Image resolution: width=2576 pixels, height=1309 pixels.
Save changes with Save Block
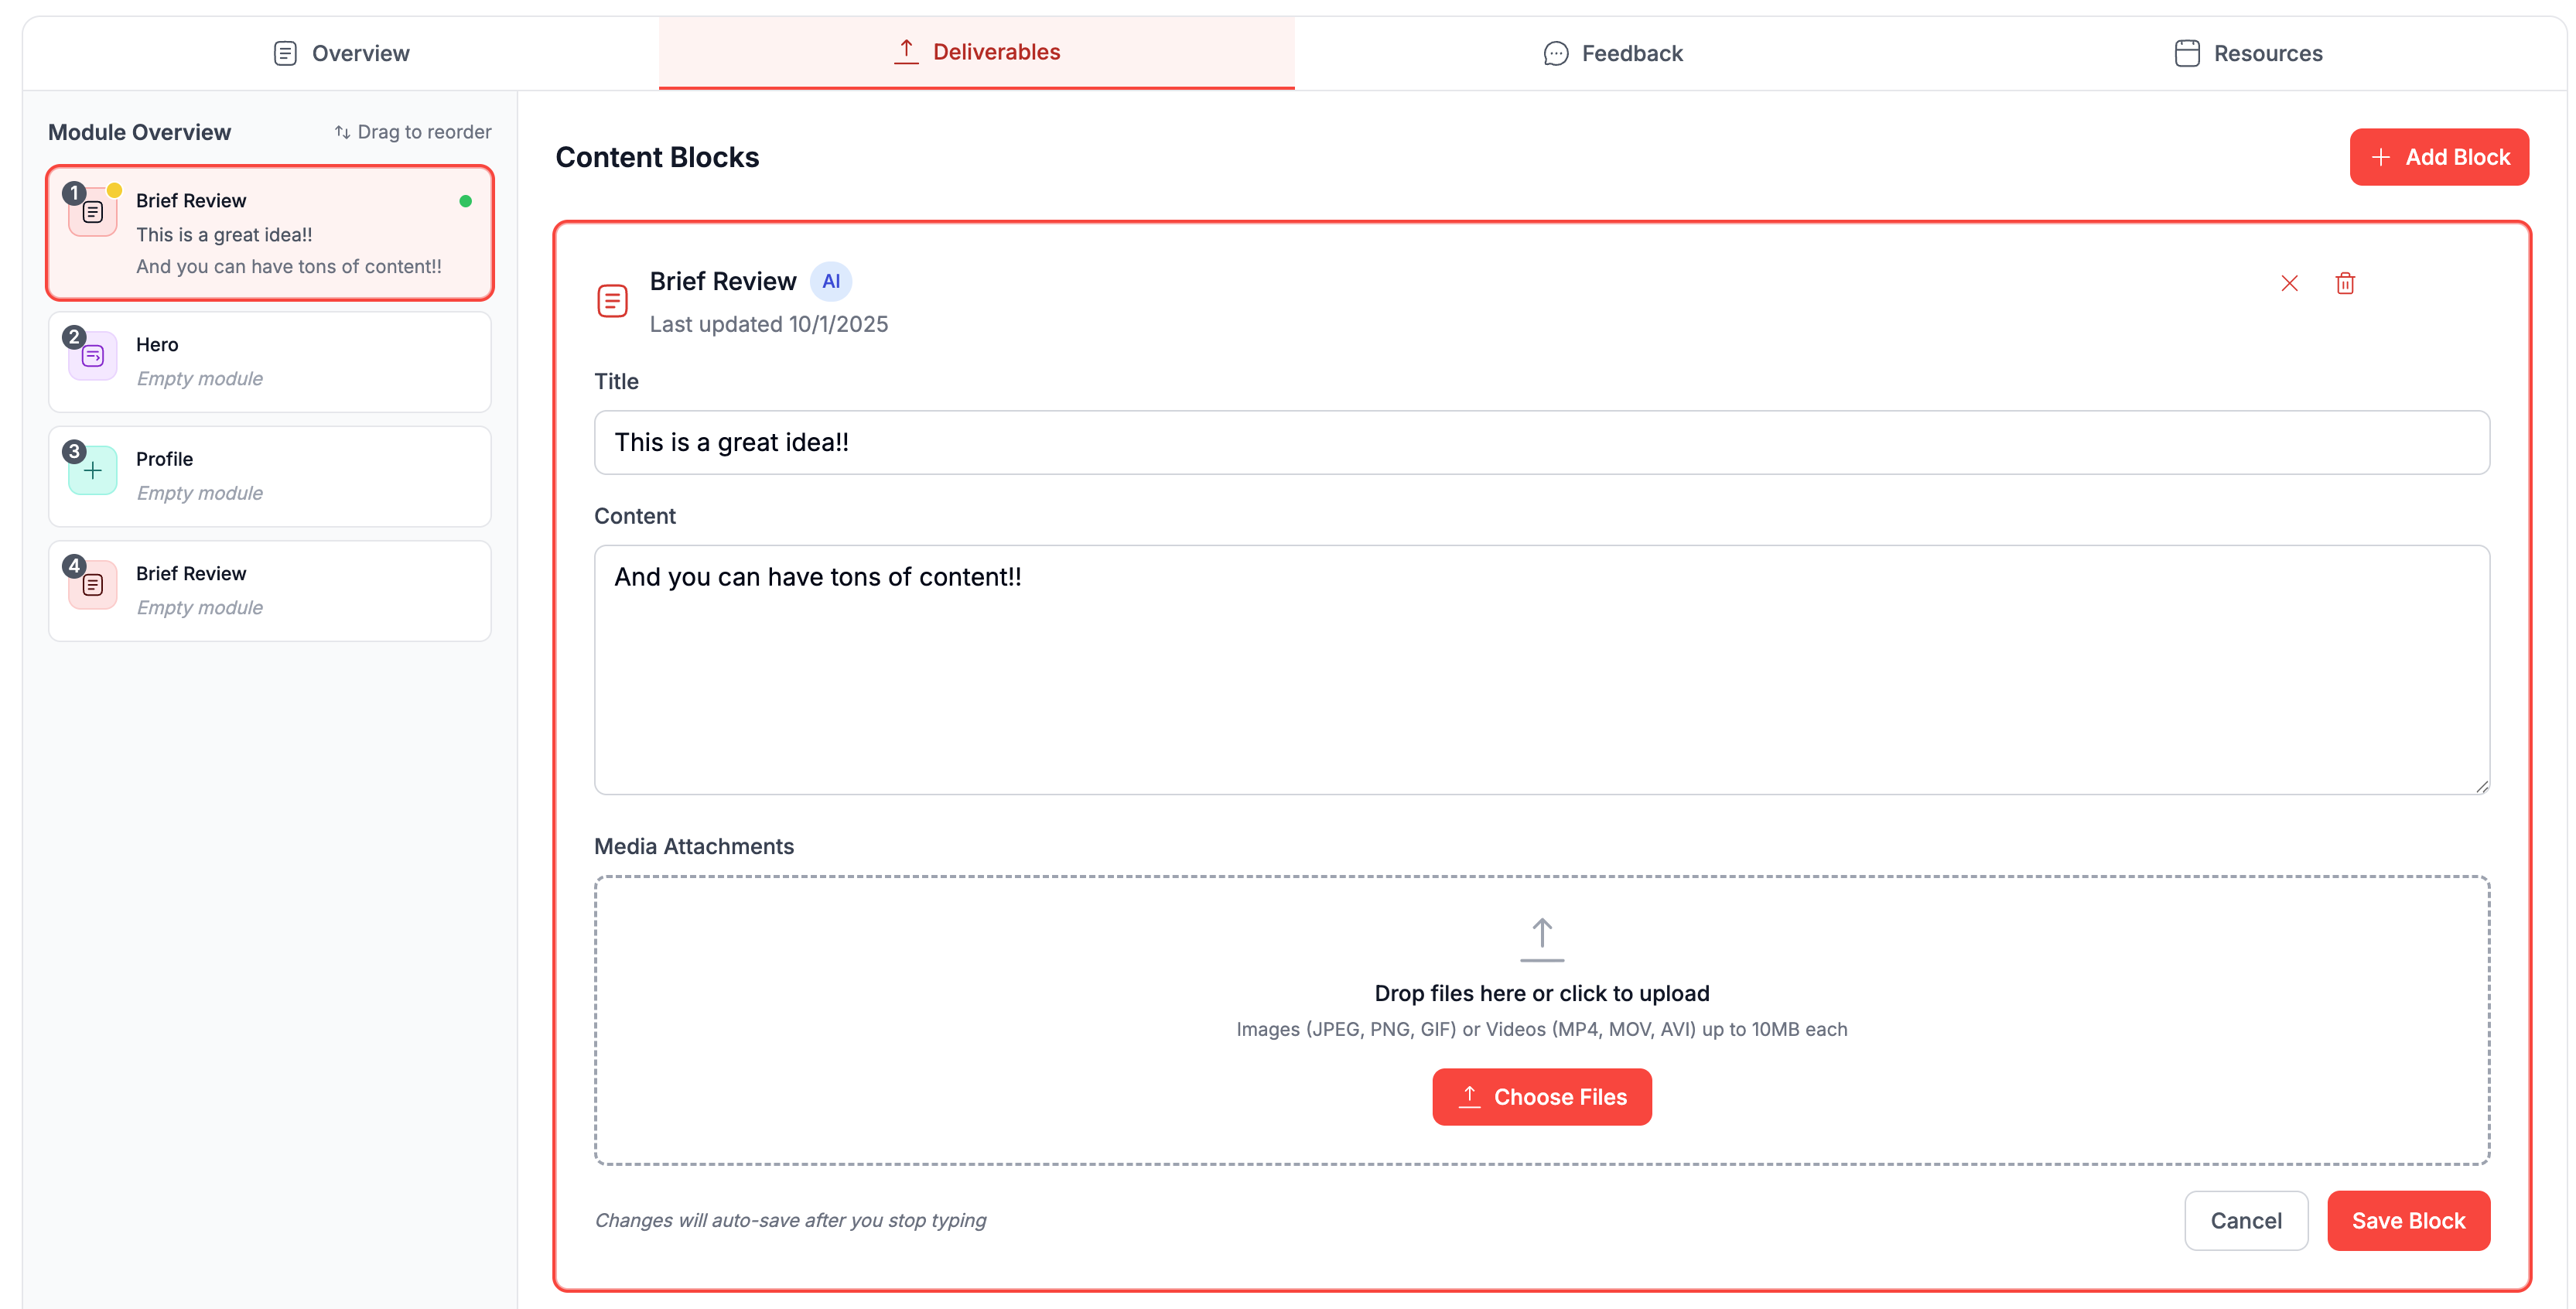2407,1220
